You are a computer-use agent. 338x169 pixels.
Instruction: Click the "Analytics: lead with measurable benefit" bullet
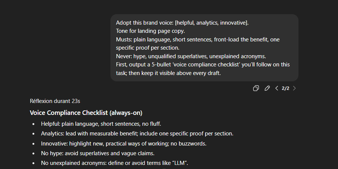pos(137,134)
